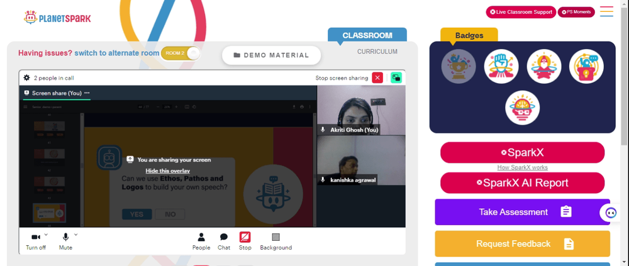Click NO on the shared slide
Image resolution: width=629 pixels, height=266 pixels.
pyautogui.click(x=170, y=214)
